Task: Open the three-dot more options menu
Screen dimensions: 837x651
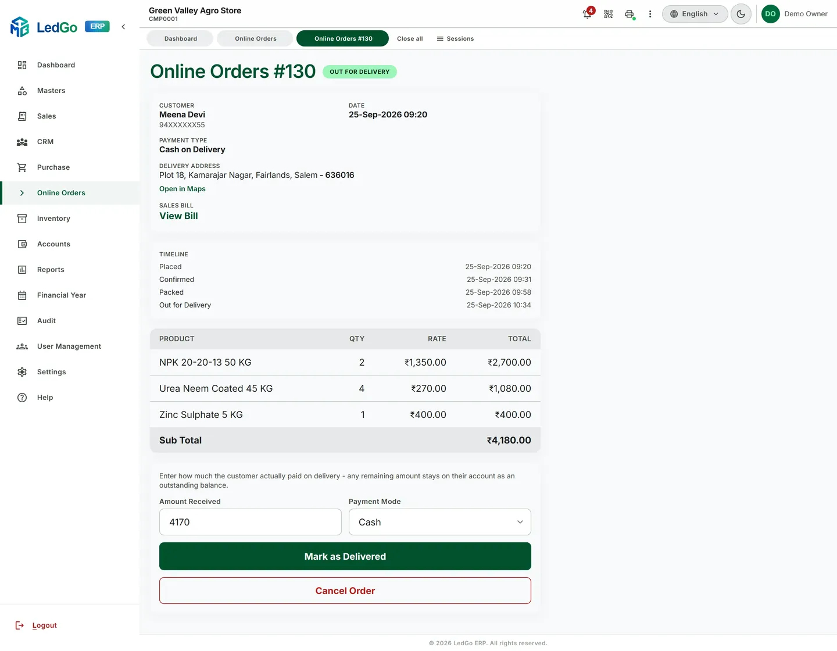Action: [650, 14]
